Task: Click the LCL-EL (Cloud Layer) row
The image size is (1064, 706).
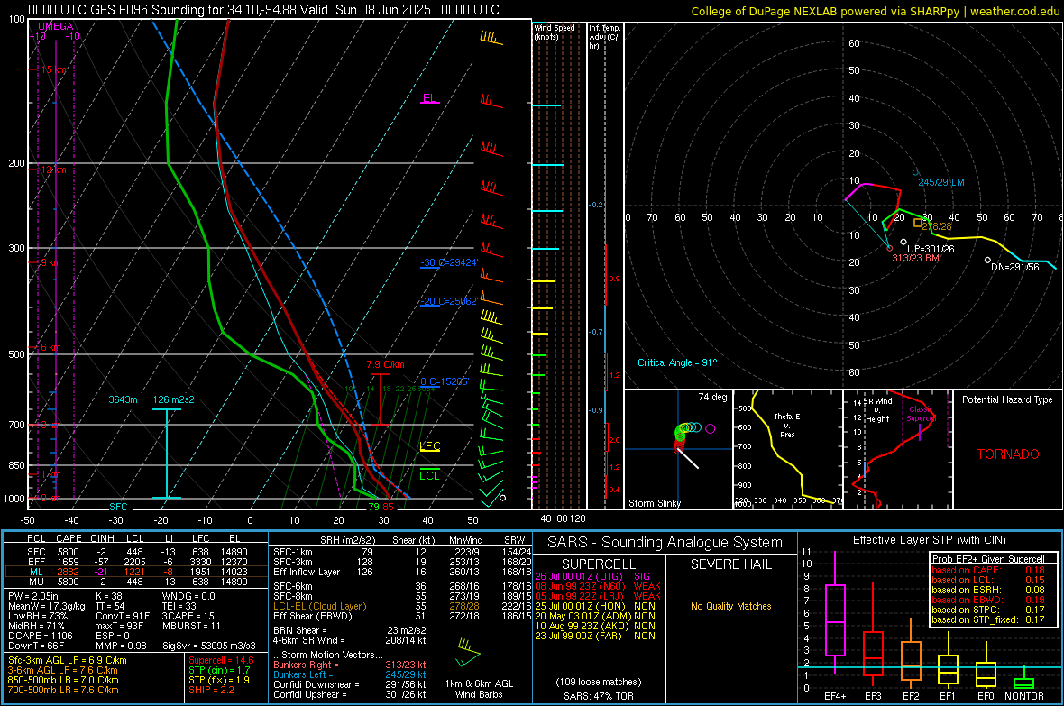Action: 402,606
